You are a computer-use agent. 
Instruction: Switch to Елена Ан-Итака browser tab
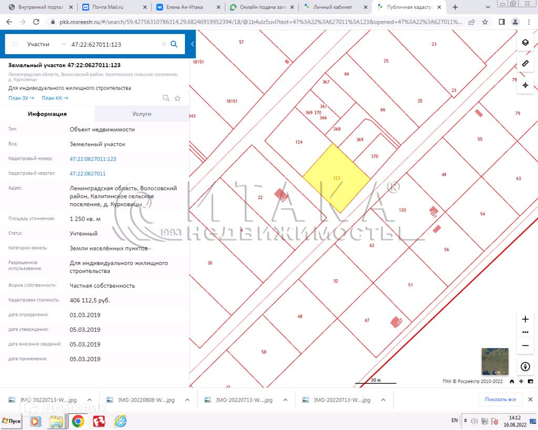189,7
